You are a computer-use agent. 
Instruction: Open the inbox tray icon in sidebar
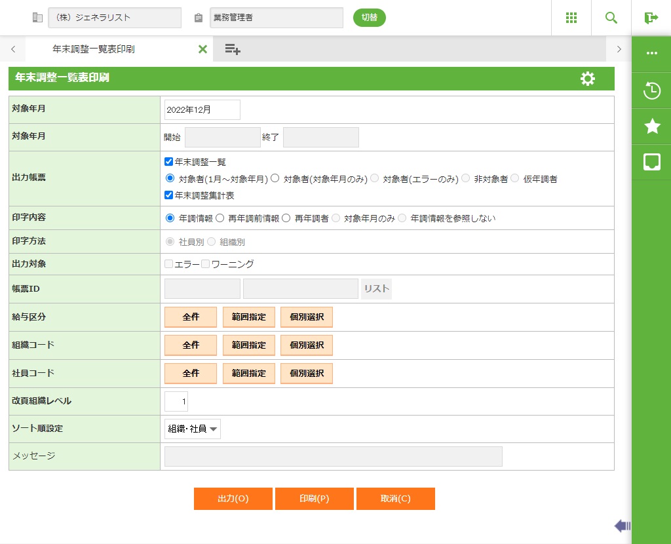651,162
